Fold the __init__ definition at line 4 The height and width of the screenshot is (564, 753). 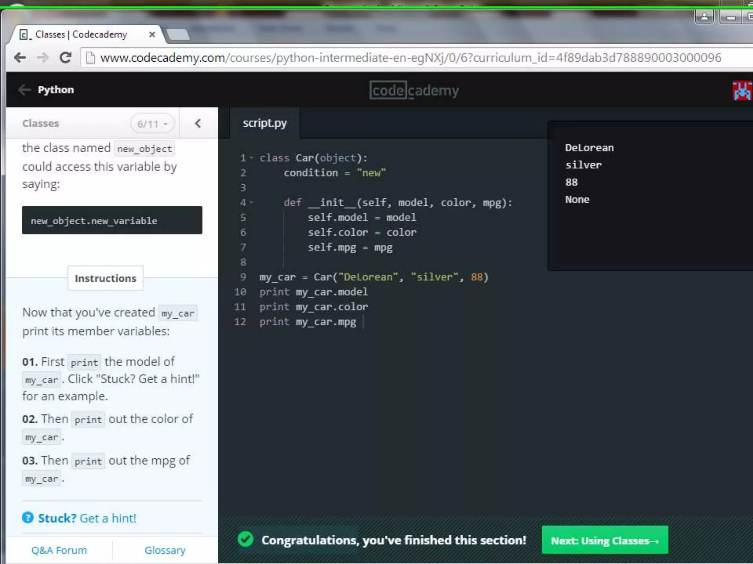click(x=251, y=202)
